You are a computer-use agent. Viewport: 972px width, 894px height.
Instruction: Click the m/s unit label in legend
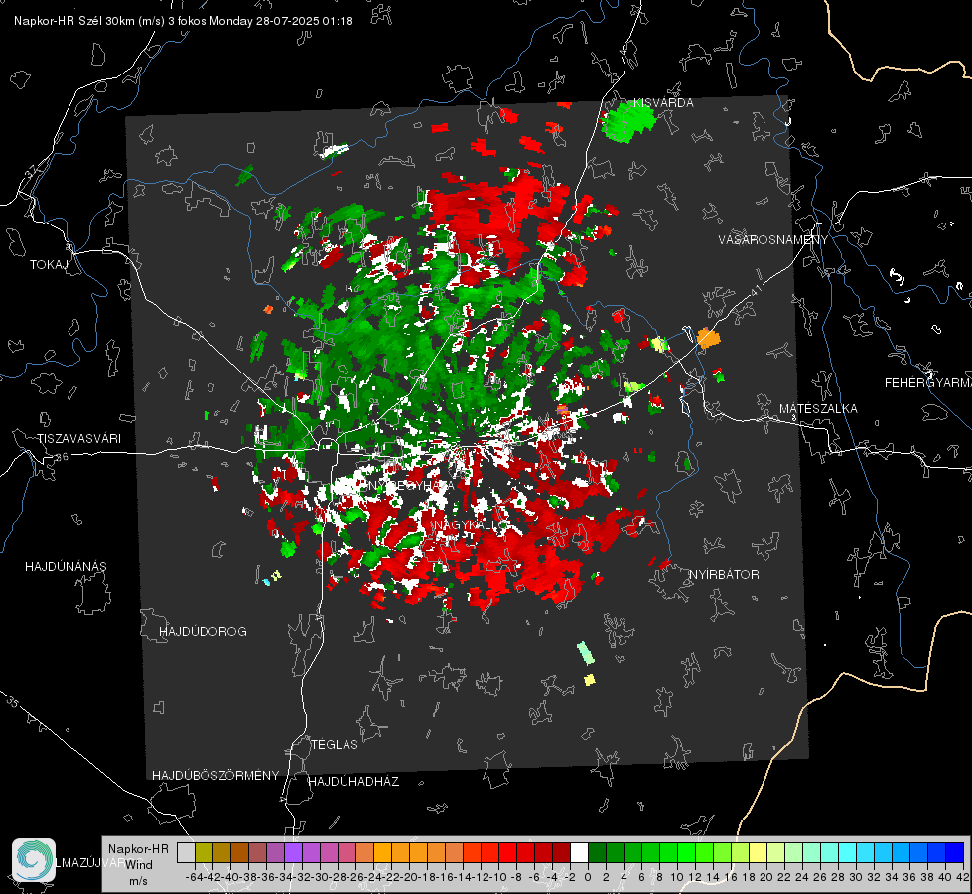pos(138,881)
